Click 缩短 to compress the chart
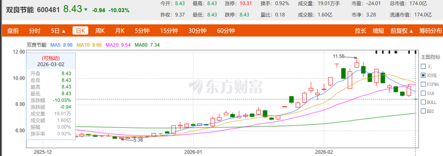This screenshot has width=443, height=156. point(378,31)
